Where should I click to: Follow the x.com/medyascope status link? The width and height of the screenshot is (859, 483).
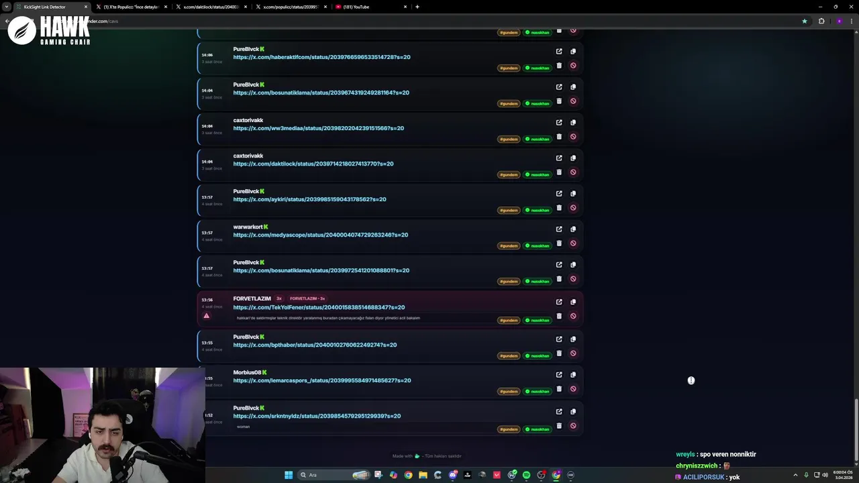(x=320, y=235)
